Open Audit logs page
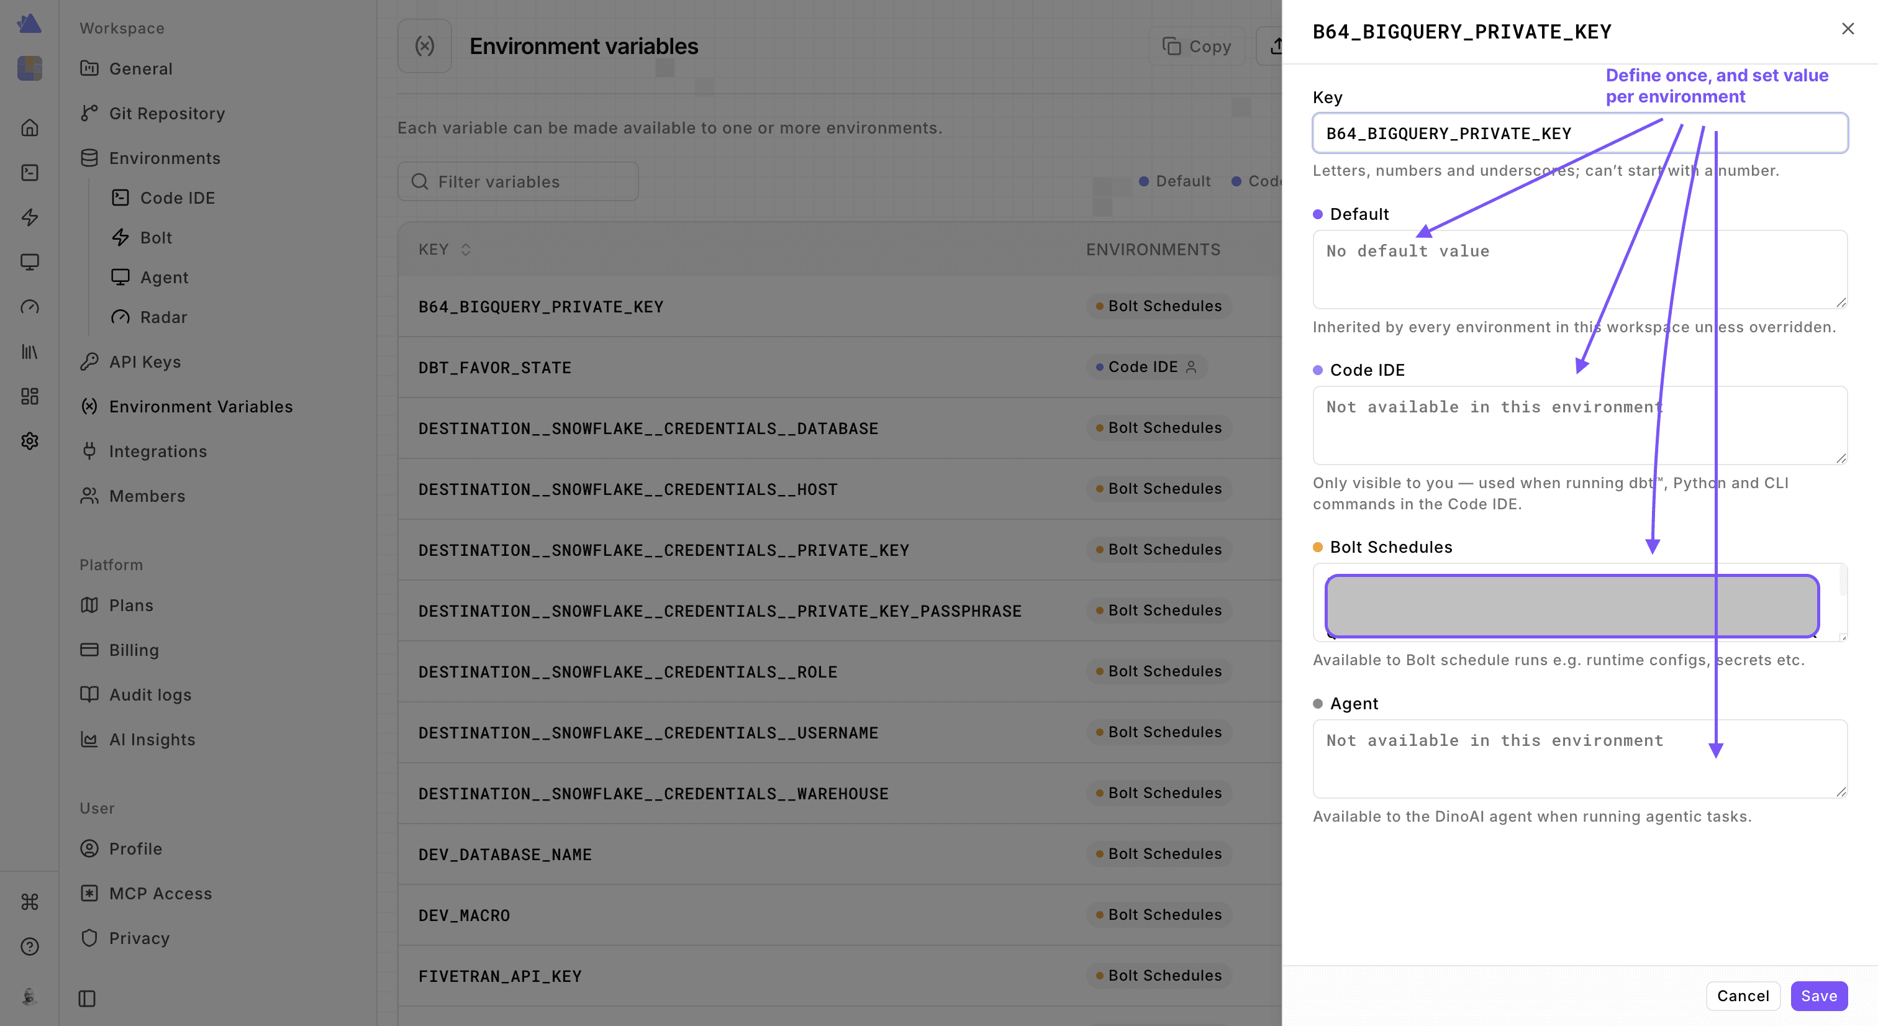Screen dimensions: 1878x1026 (135, 694)
